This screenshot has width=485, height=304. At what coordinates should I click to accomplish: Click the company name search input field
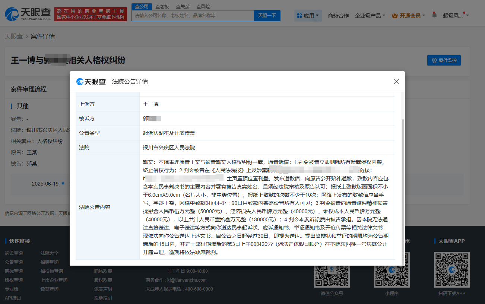pyautogui.click(x=192, y=16)
